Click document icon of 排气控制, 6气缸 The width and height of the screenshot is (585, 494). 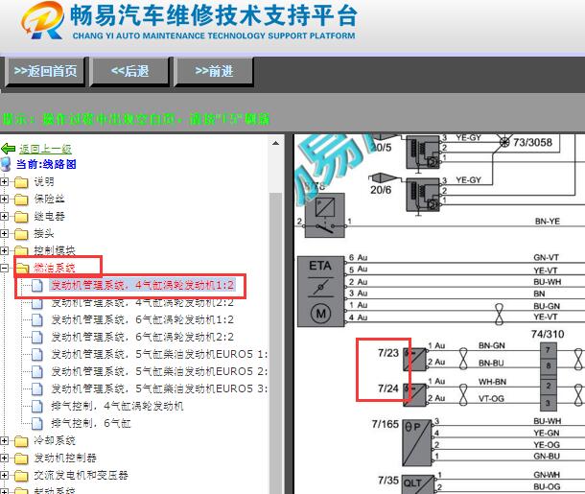37,423
